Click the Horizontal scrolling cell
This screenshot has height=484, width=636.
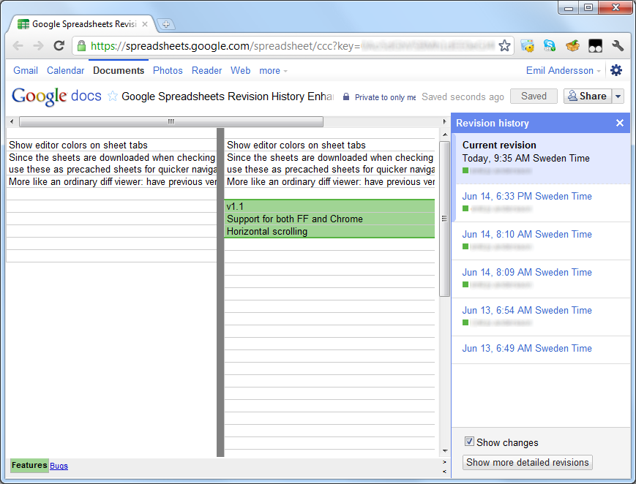[x=329, y=232]
